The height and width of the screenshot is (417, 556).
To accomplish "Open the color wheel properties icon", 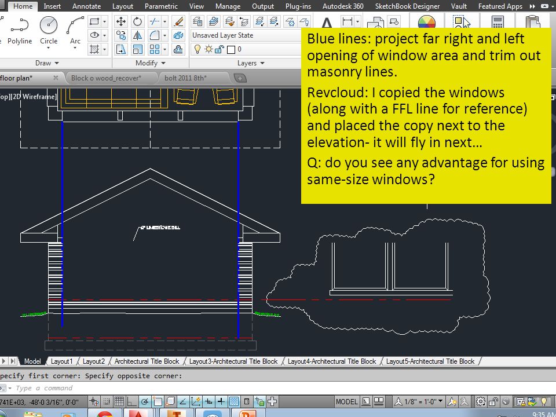I will (427, 22).
